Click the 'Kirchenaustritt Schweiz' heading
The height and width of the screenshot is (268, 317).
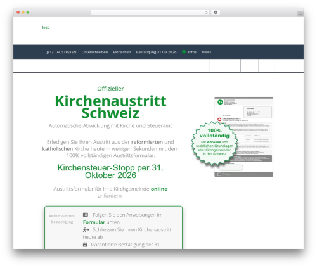tap(110, 107)
